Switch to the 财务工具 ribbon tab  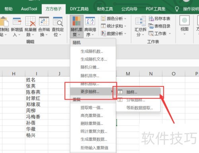[x=105, y=9]
